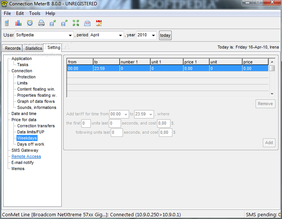282x219 pixels.
Task: Click the calendar with pencil icon
Action: (x=99, y=23)
